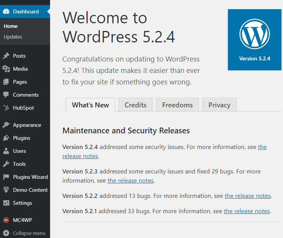Open the Dashboard menu item
Viewport: 283px width, 238px height.
pyautogui.click(x=25, y=11)
